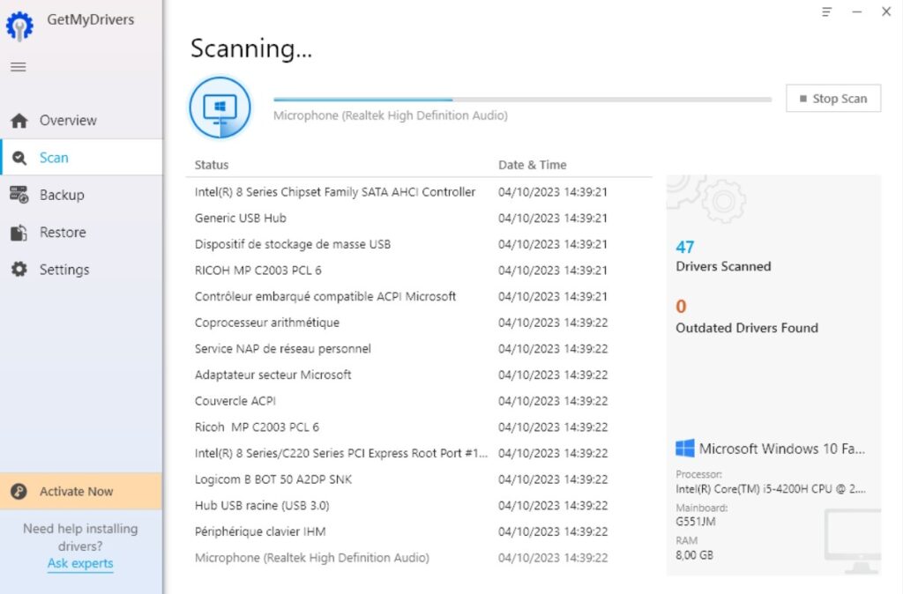Click the Restore document icon

19,233
